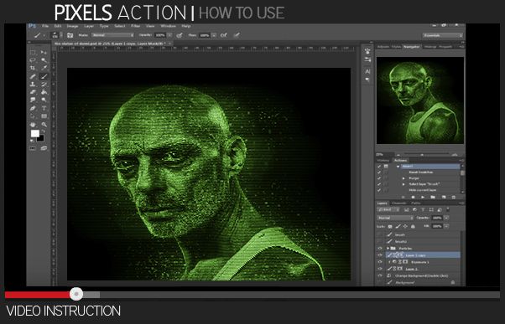The height and width of the screenshot is (324, 505).
Task: Open the layer blend mode Normal dropdown
Action: [395, 218]
